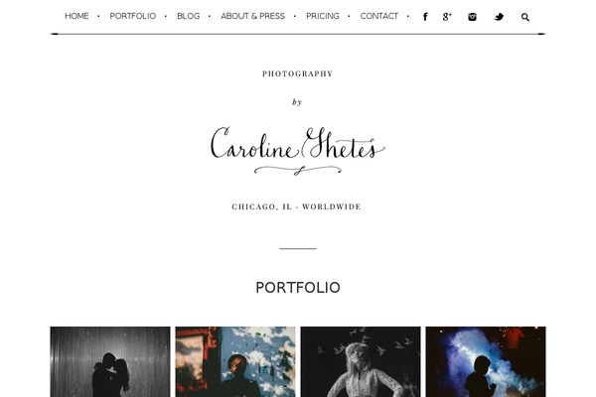
Task: Open the black-and-white woman with birds photo
Action: click(361, 361)
